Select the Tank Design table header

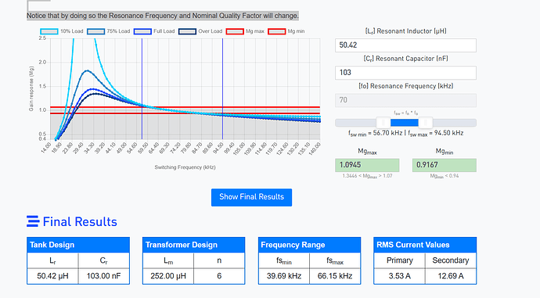coord(78,245)
